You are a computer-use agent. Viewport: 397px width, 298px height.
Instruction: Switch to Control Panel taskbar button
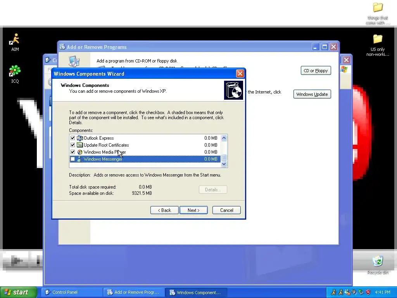[72, 292]
